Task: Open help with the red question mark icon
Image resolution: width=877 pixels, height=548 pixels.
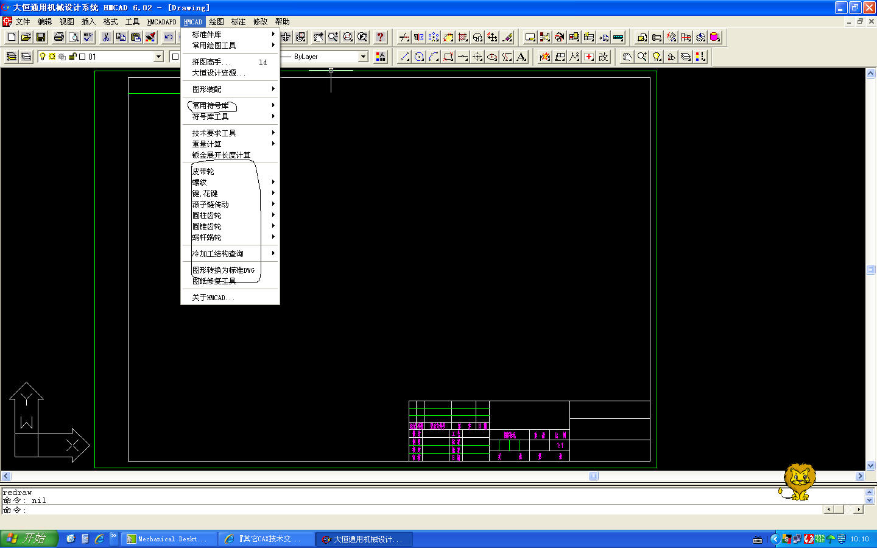Action: (380, 37)
